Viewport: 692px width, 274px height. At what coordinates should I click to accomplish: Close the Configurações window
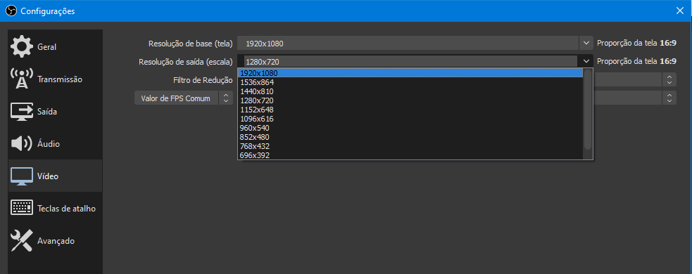[x=679, y=11]
